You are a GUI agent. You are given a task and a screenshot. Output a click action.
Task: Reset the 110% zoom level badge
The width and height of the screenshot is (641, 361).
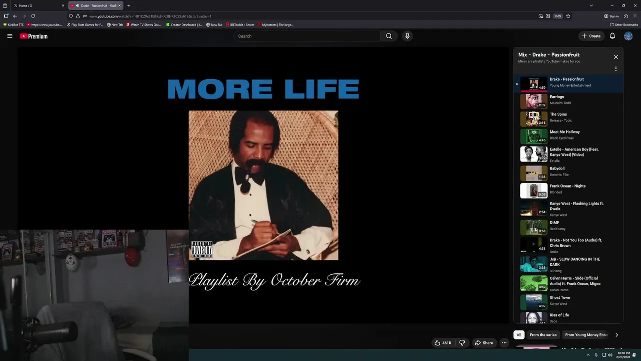point(558,16)
